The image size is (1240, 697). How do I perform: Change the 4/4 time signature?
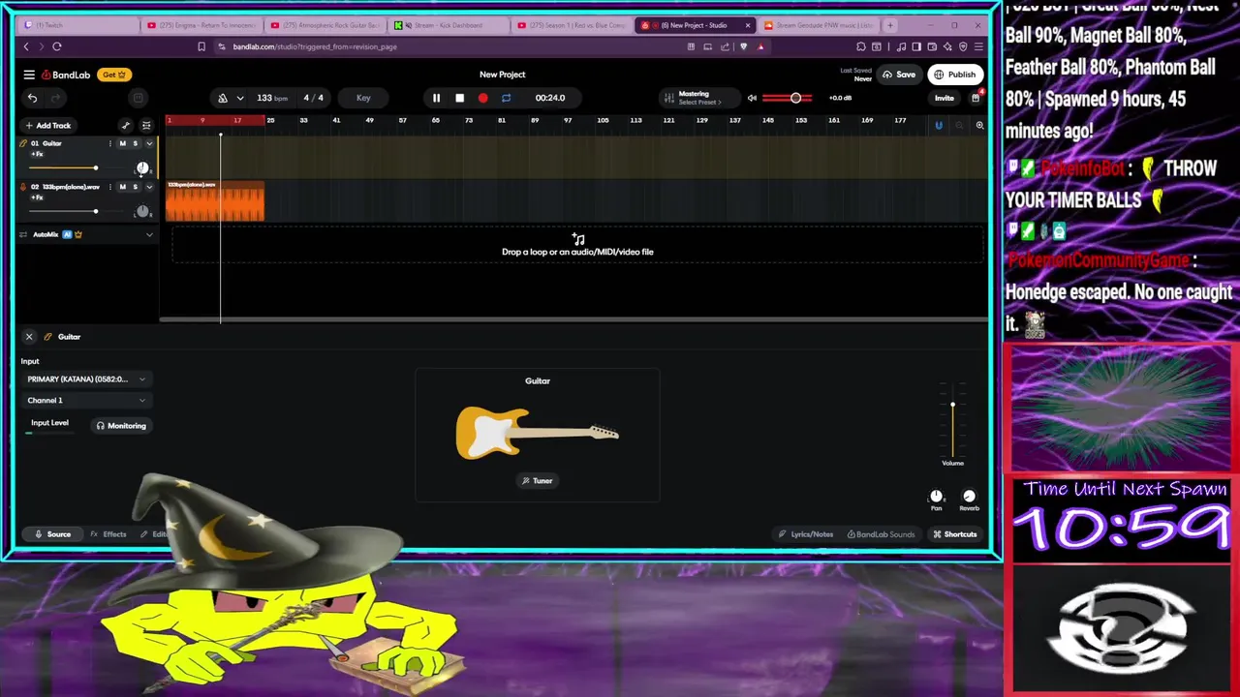[313, 98]
